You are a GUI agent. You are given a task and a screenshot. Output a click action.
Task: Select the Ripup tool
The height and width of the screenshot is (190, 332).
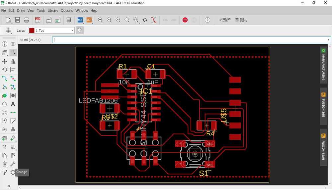pos(13,79)
